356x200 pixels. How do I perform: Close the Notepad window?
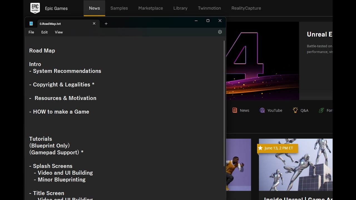pyautogui.click(x=220, y=21)
